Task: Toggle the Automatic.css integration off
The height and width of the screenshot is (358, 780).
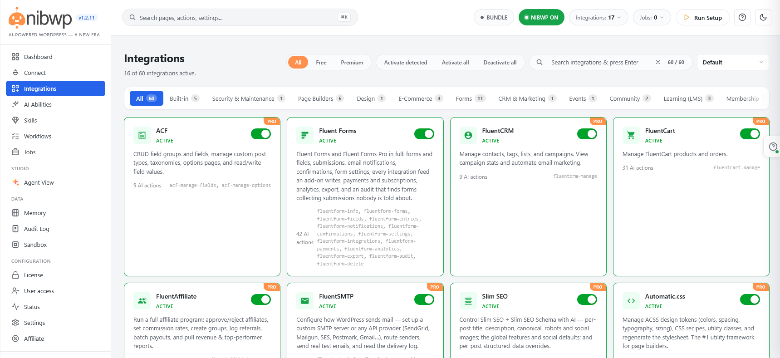Action: click(750, 299)
